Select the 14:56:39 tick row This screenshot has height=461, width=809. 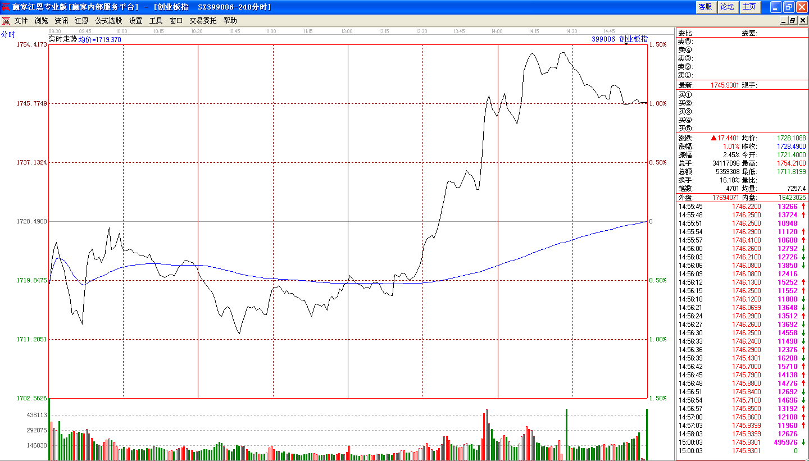pyautogui.click(x=742, y=358)
